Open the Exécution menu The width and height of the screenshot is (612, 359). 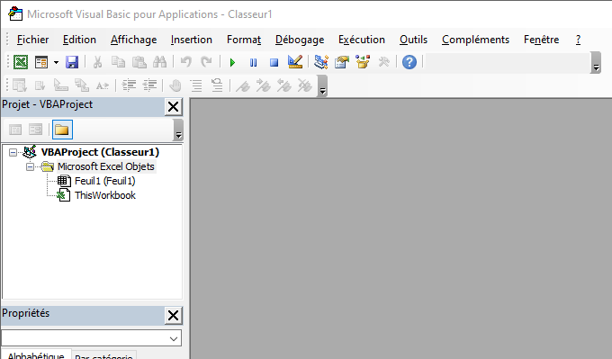pos(362,40)
